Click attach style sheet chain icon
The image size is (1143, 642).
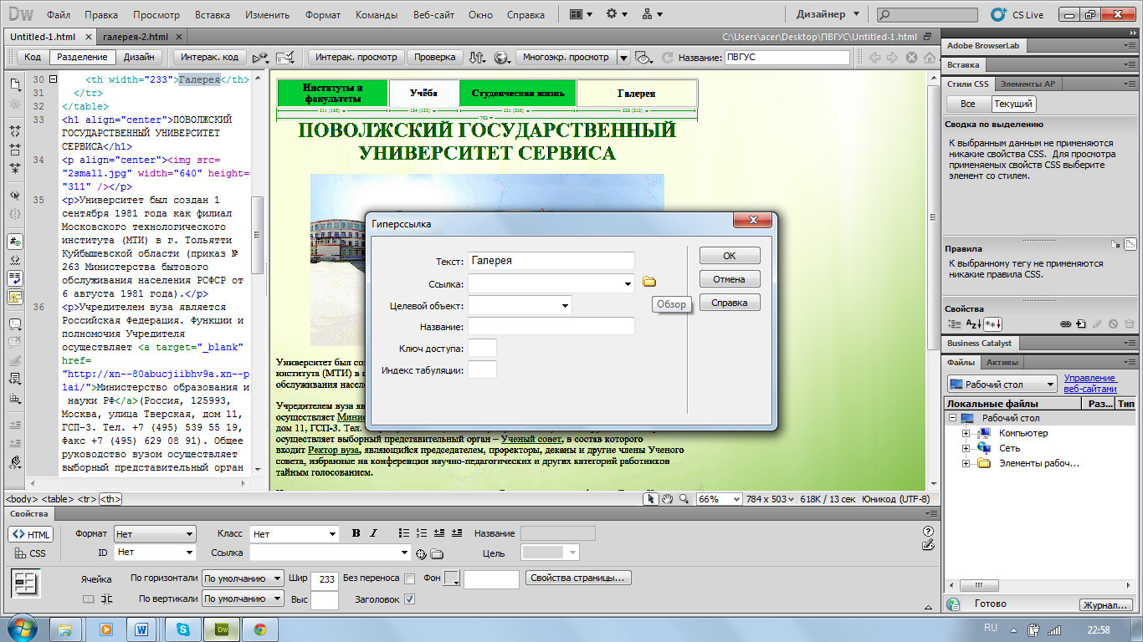(1066, 324)
